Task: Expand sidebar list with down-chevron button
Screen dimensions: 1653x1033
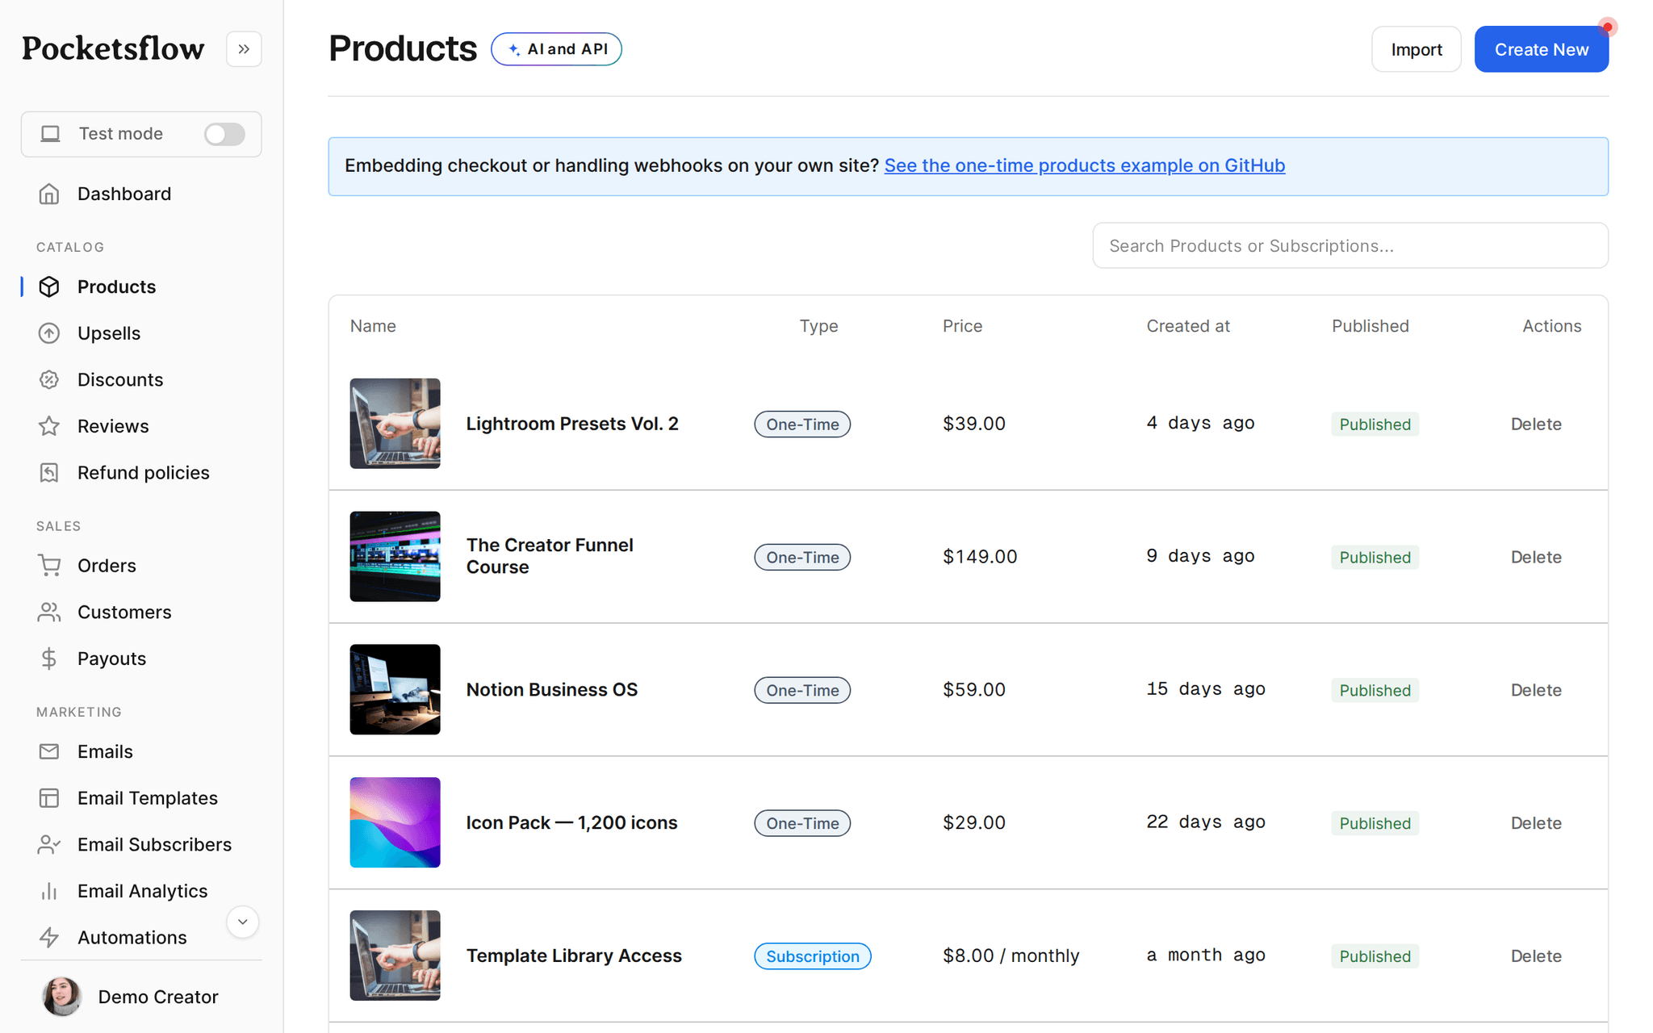Action: coord(242,922)
